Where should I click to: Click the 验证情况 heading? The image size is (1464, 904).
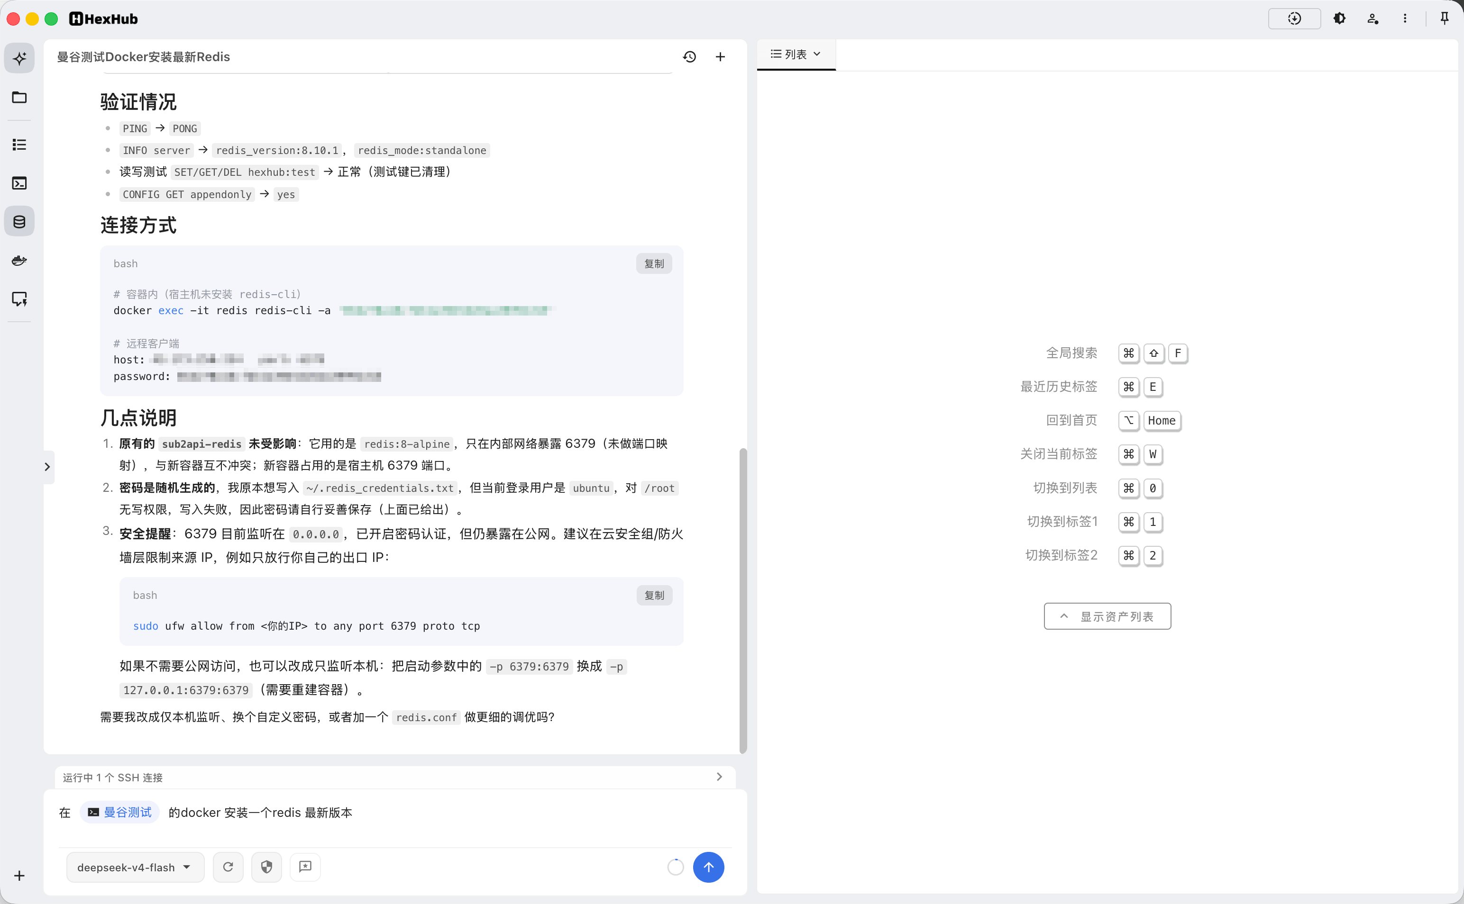coord(139,102)
